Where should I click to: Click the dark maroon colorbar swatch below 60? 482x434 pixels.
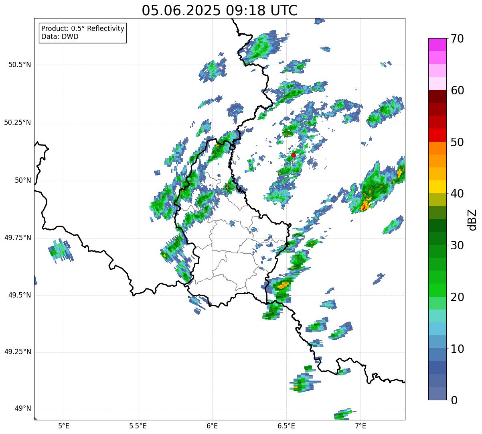point(437,96)
